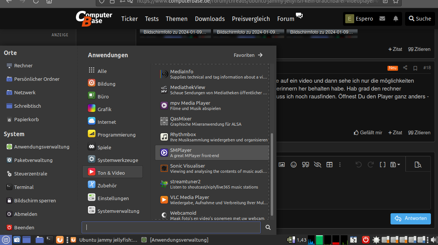Open the Zubehör category
This screenshot has height=245, width=438.
(x=113, y=185)
